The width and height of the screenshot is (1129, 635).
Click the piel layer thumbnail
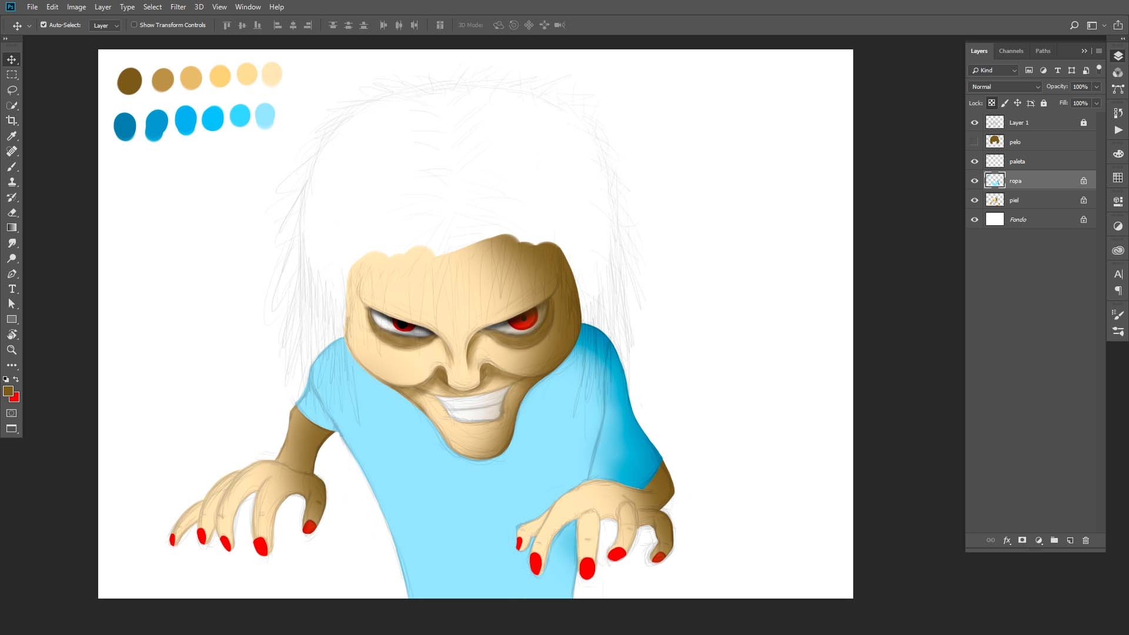[994, 200]
